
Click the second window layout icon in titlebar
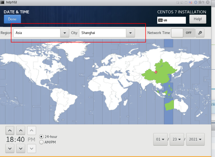pyautogui.click(x=182, y=3)
